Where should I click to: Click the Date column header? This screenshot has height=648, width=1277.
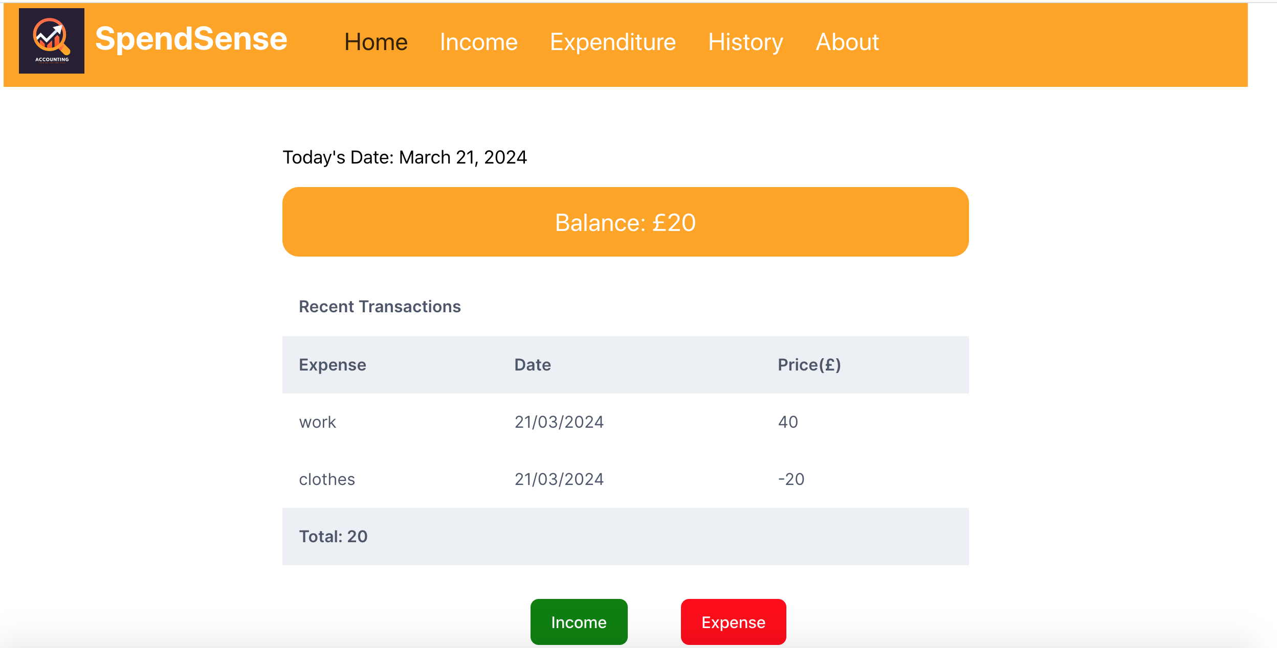pyautogui.click(x=532, y=365)
